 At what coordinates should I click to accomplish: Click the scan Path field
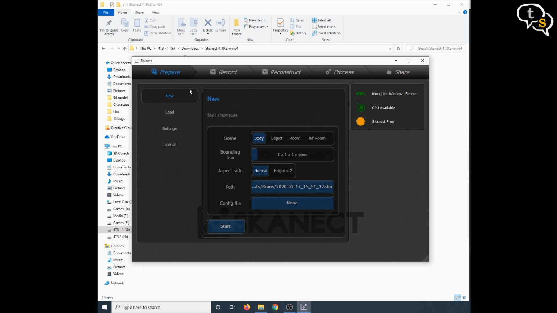click(292, 187)
